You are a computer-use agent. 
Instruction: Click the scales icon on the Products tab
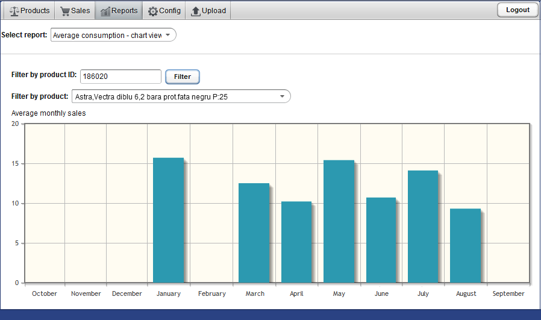14,11
